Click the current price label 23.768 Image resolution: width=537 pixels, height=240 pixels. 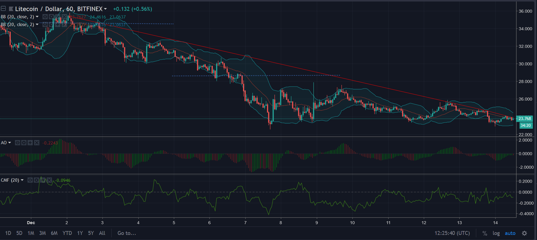point(524,119)
